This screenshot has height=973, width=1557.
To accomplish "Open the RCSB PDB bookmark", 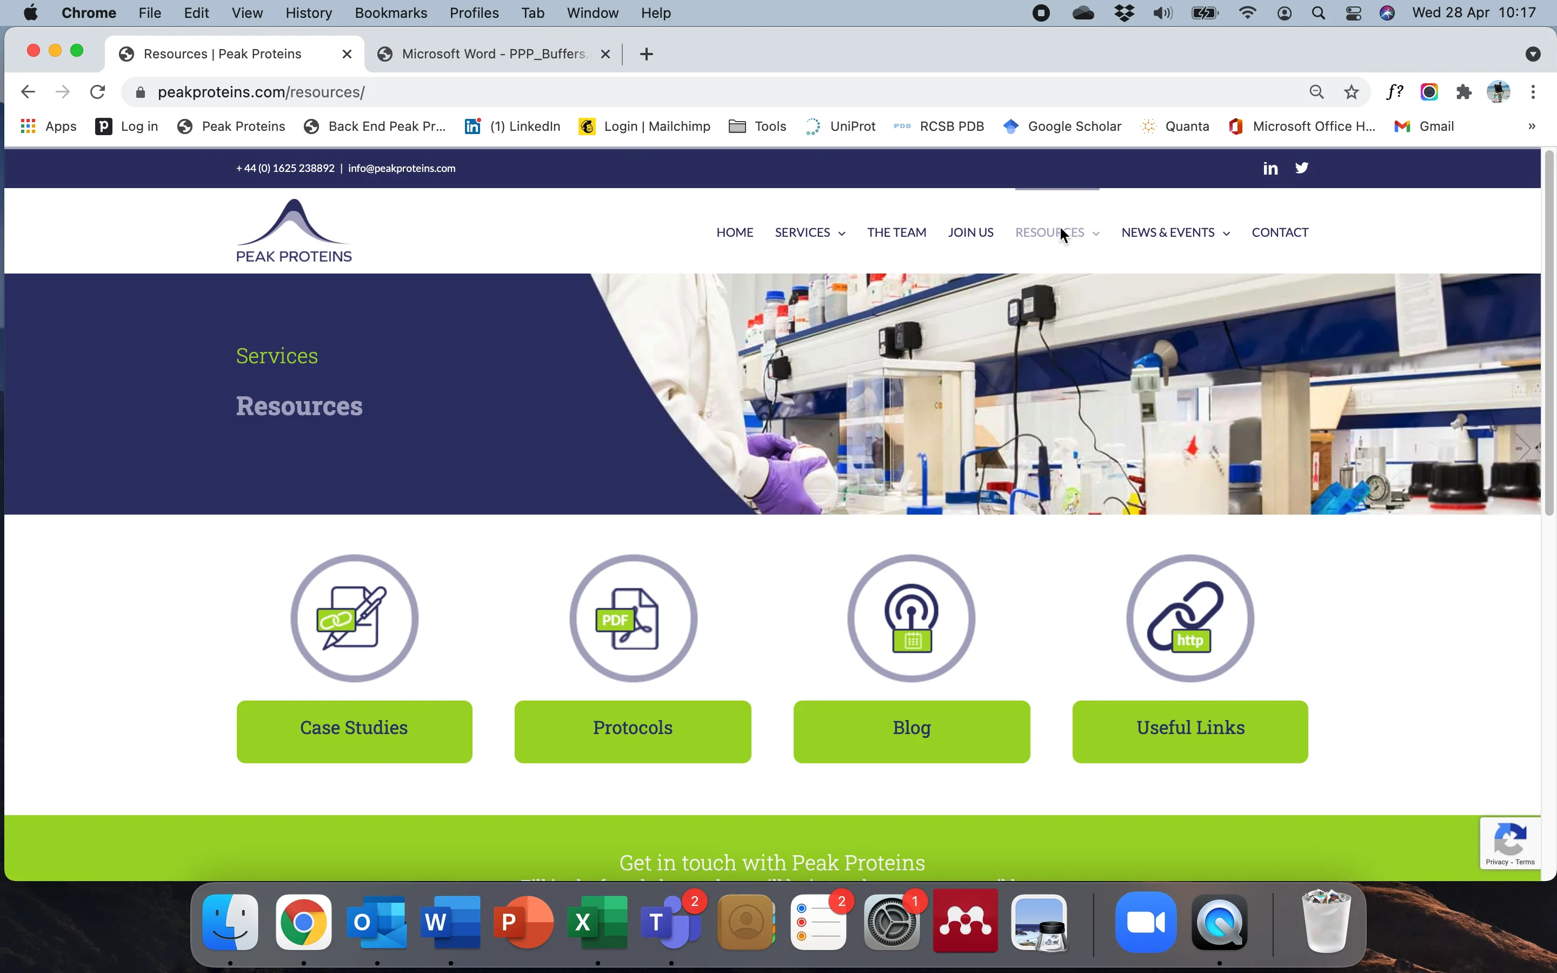I will 940,127.
